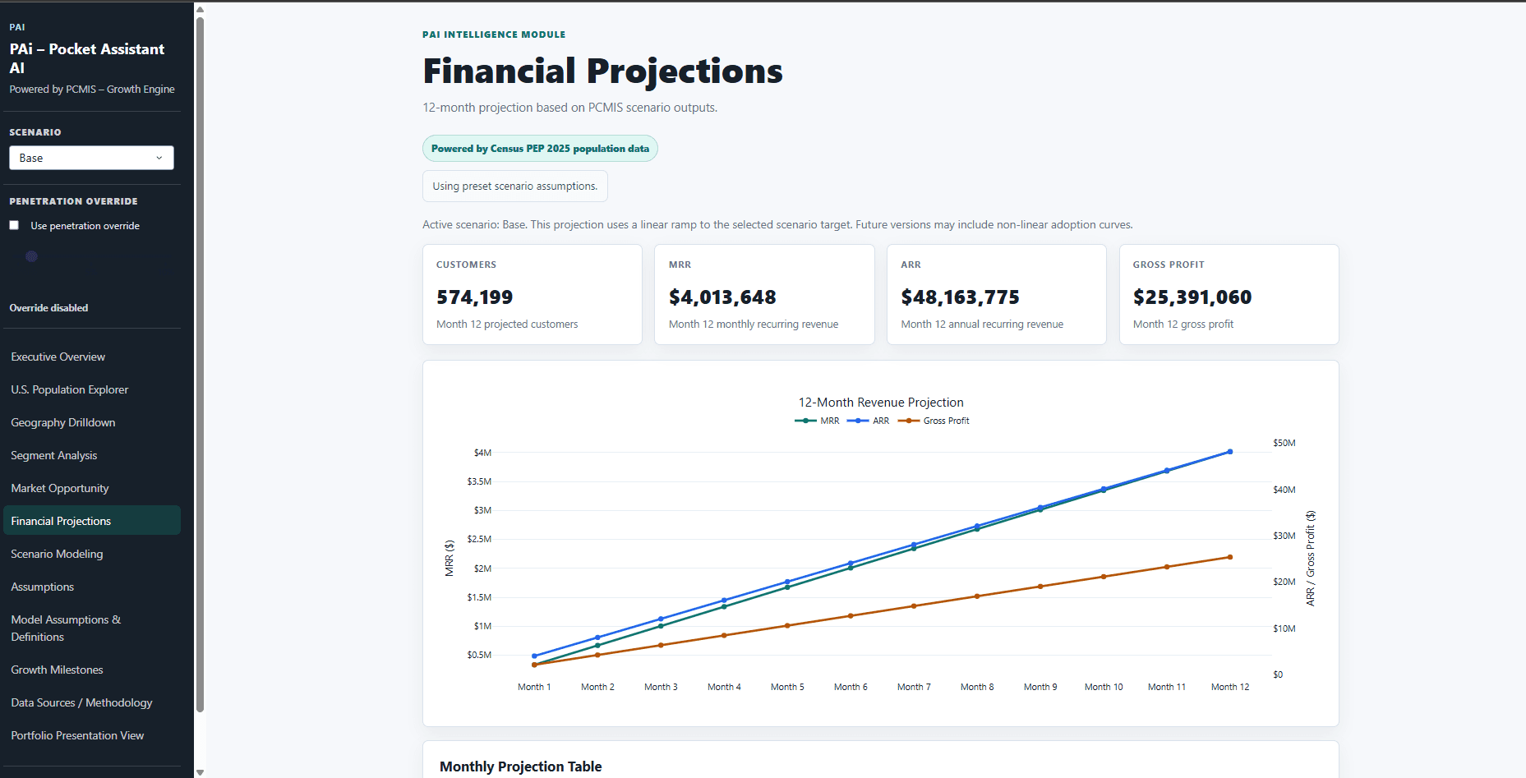Viewport: 1526px width, 778px height.
Task: View Growth Milestones page
Action: pos(92,670)
